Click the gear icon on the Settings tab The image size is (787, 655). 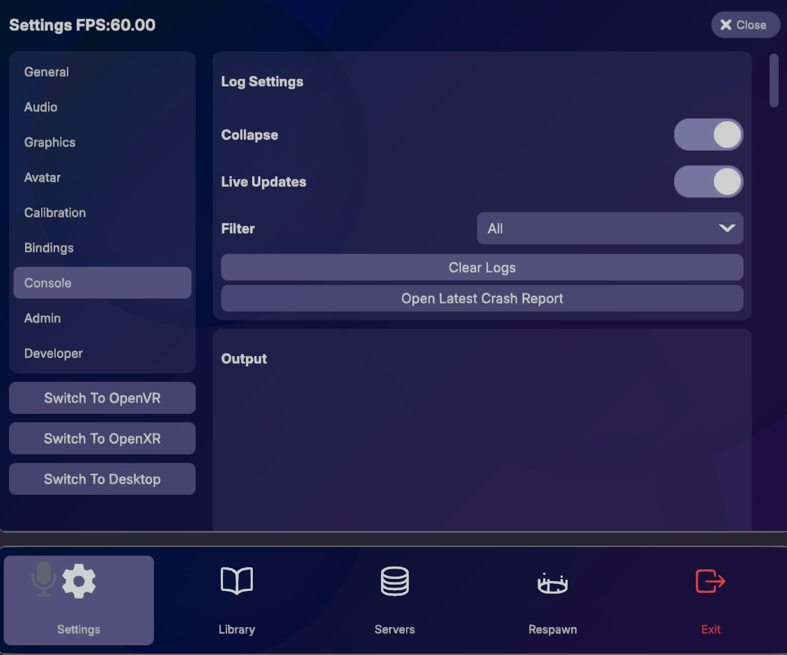pos(79,581)
